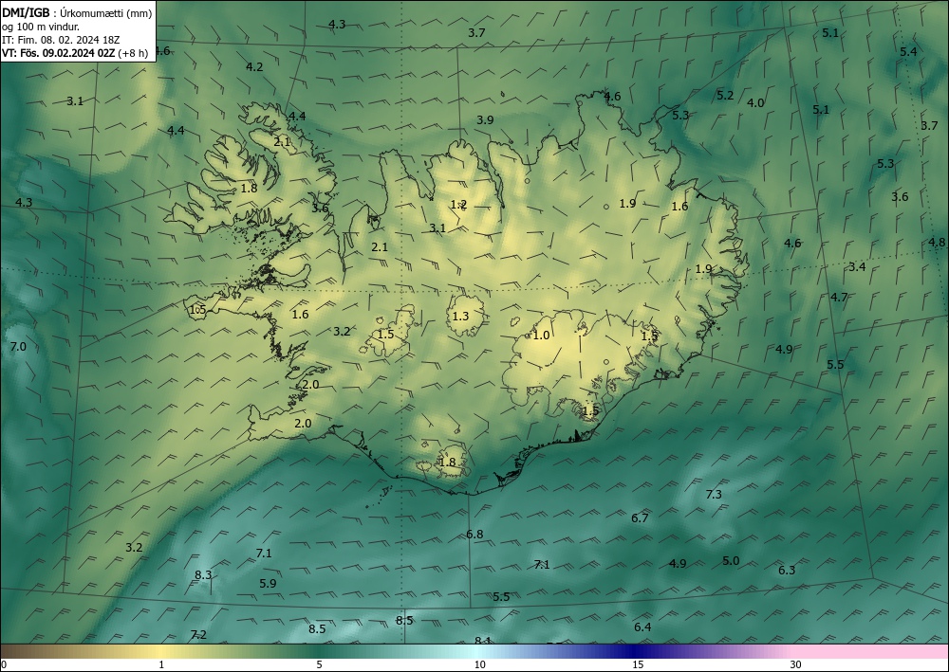Screen dimensions: 949x672
Task: Click the 4.2 value north of Westfjords
Action: pyautogui.click(x=254, y=67)
